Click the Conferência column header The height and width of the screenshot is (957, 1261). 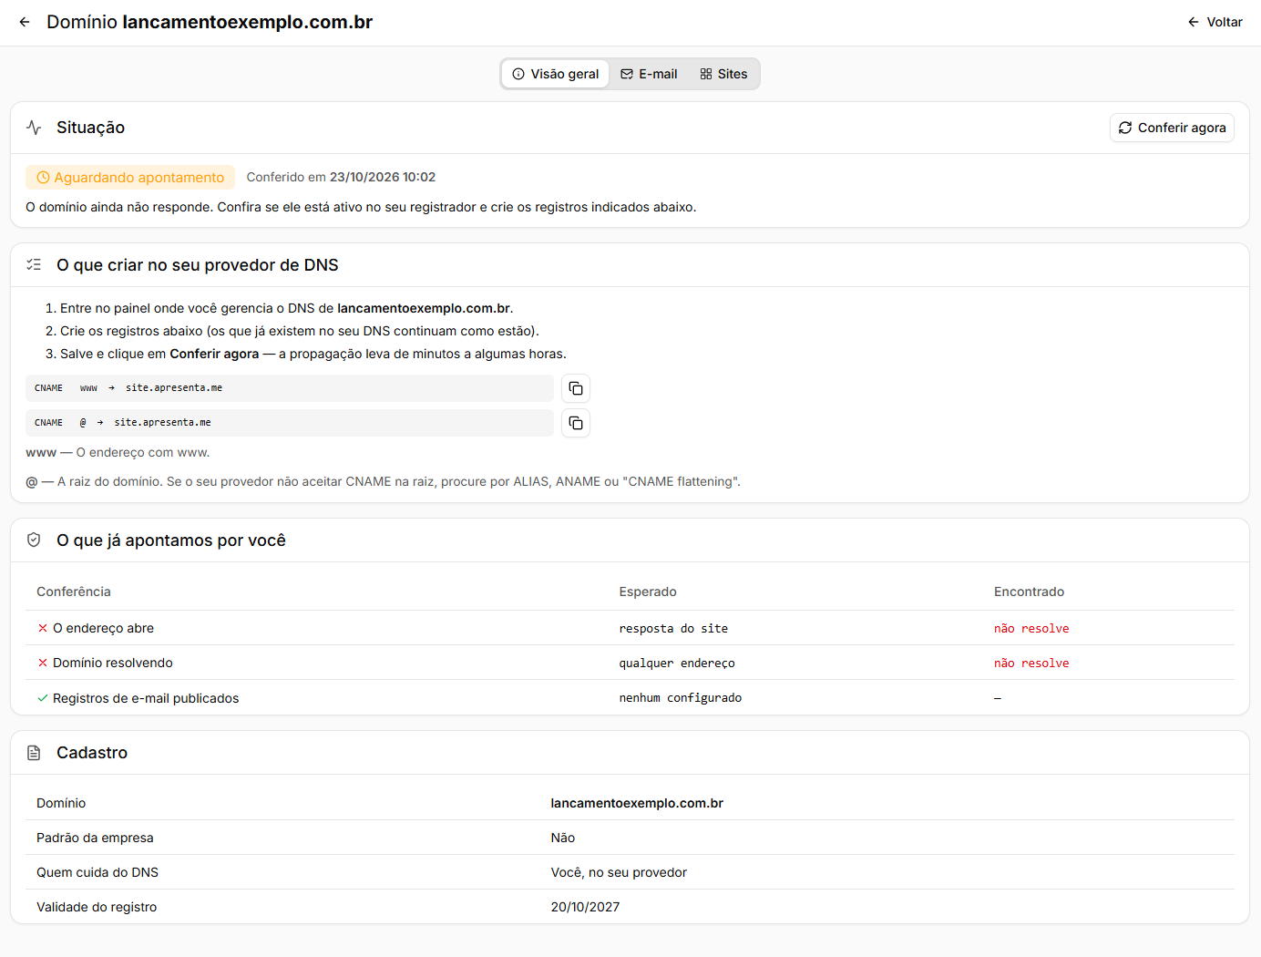pyautogui.click(x=74, y=592)
